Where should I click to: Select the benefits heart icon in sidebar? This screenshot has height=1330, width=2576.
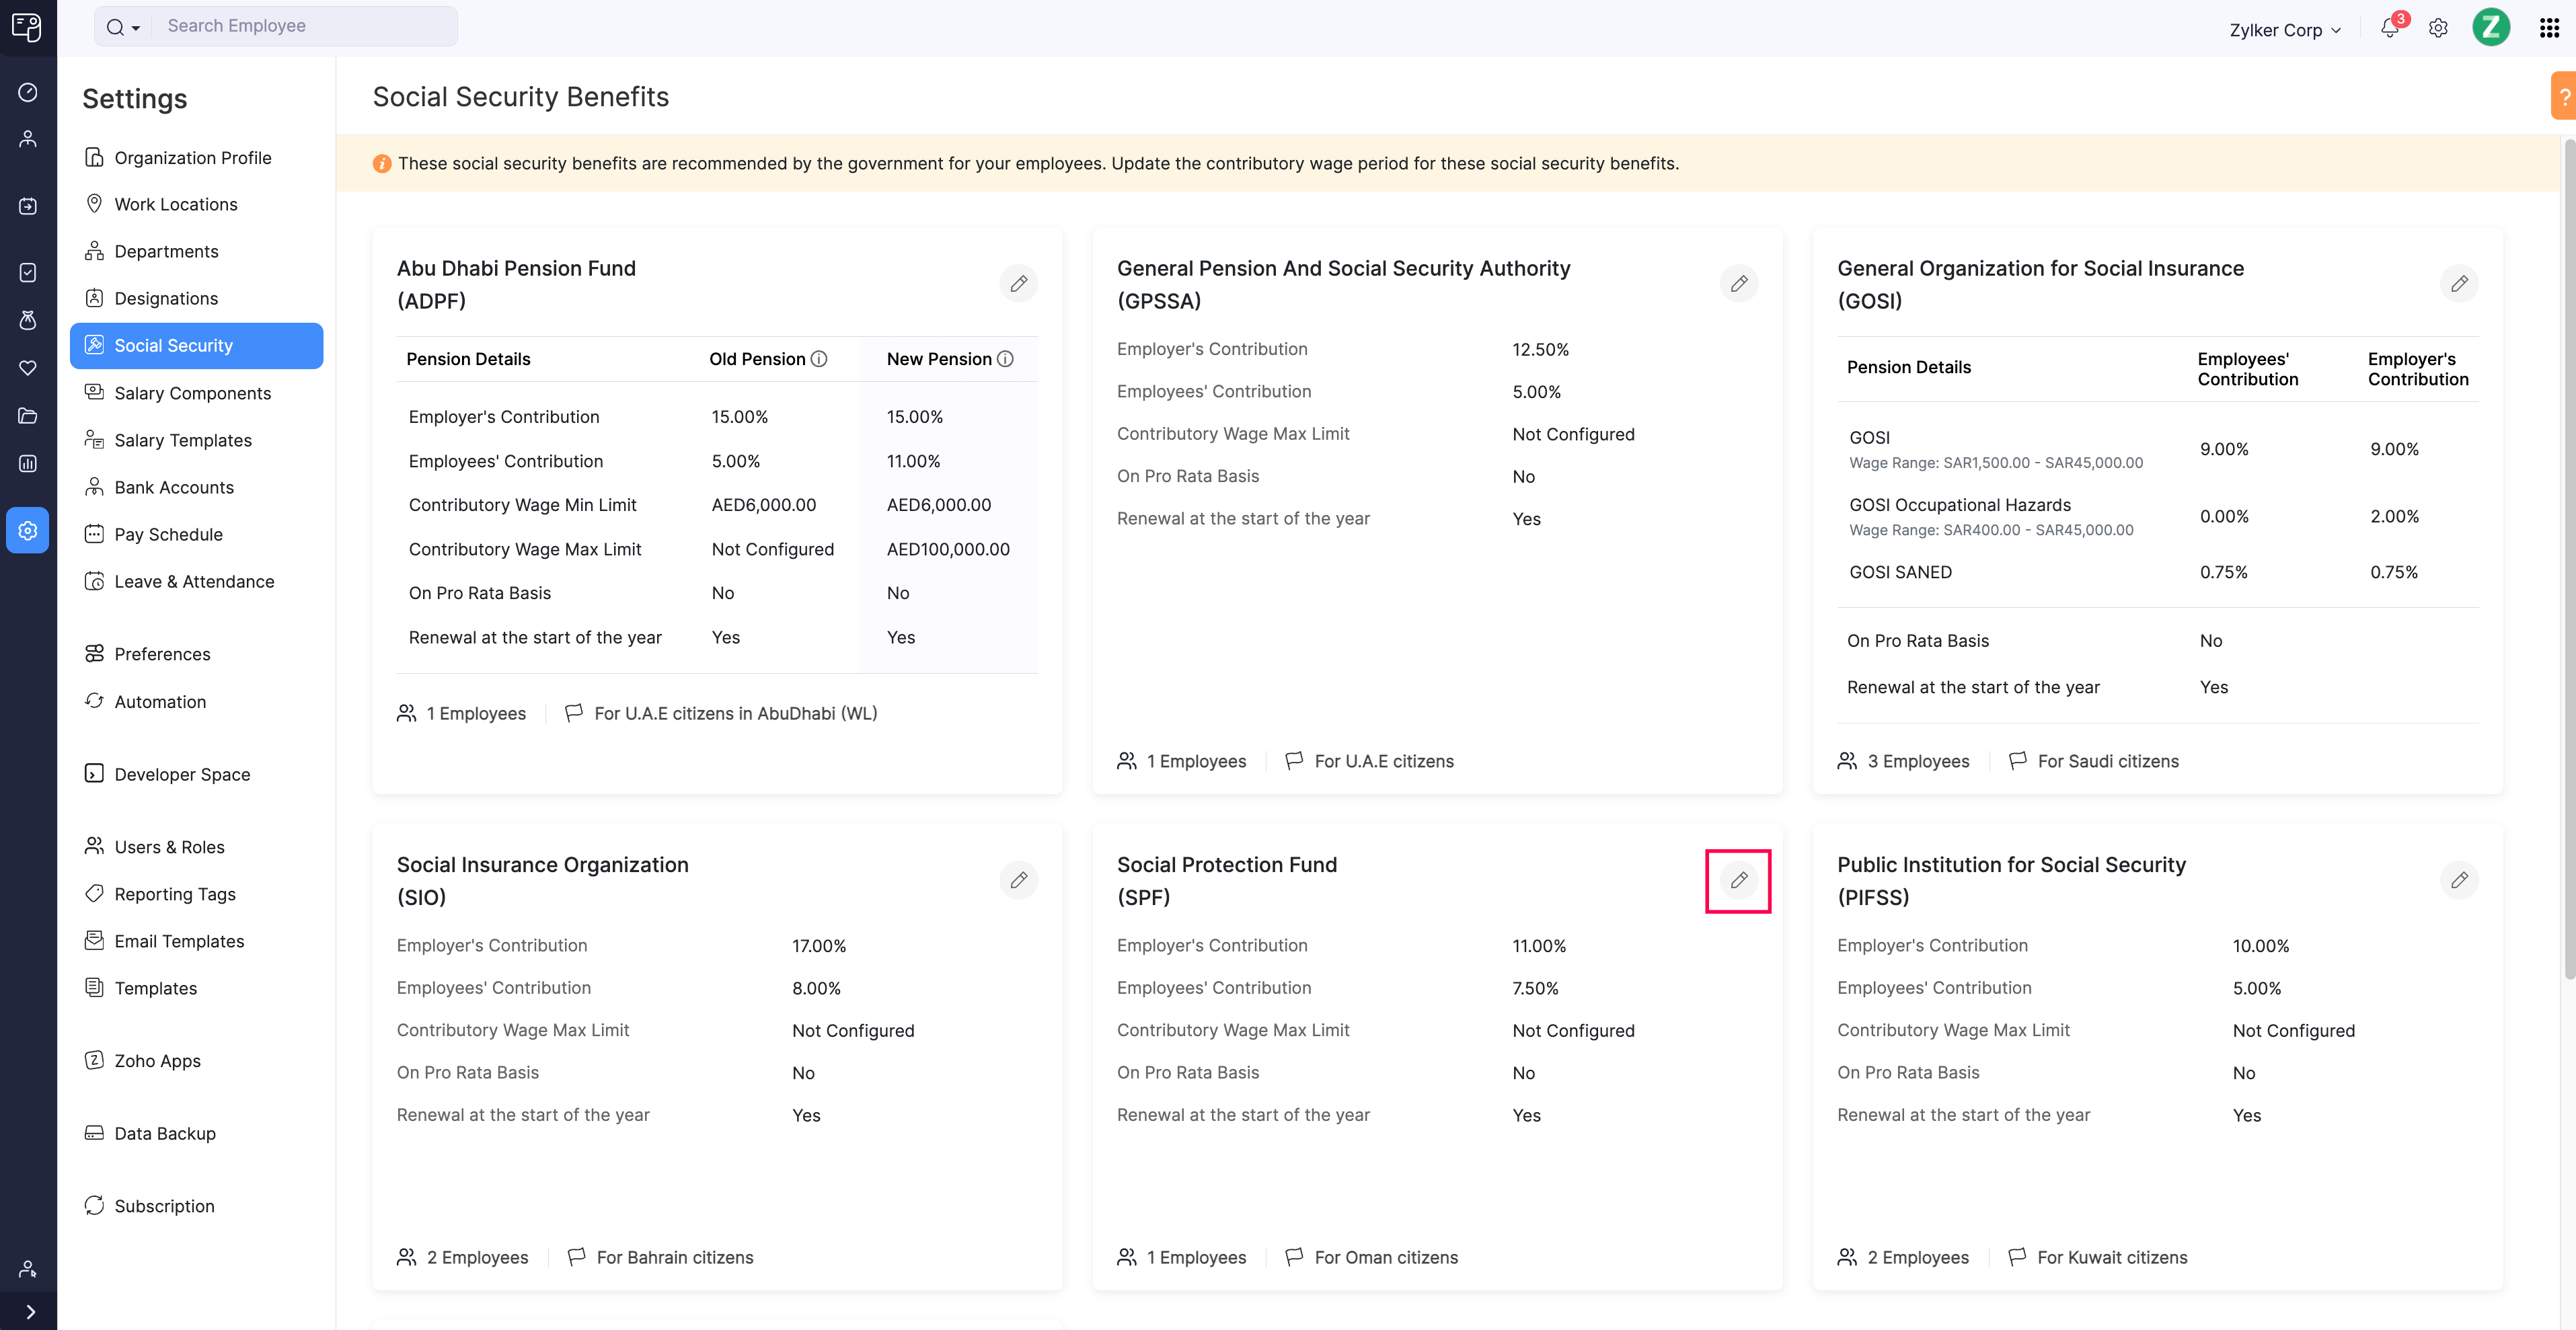(x=28, y=368)
